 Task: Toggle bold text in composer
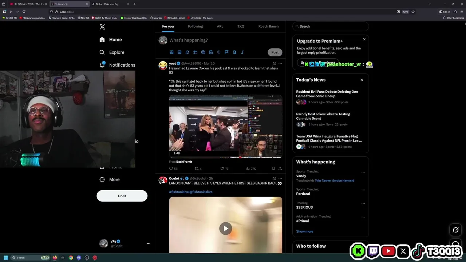[x=234, y=52]
